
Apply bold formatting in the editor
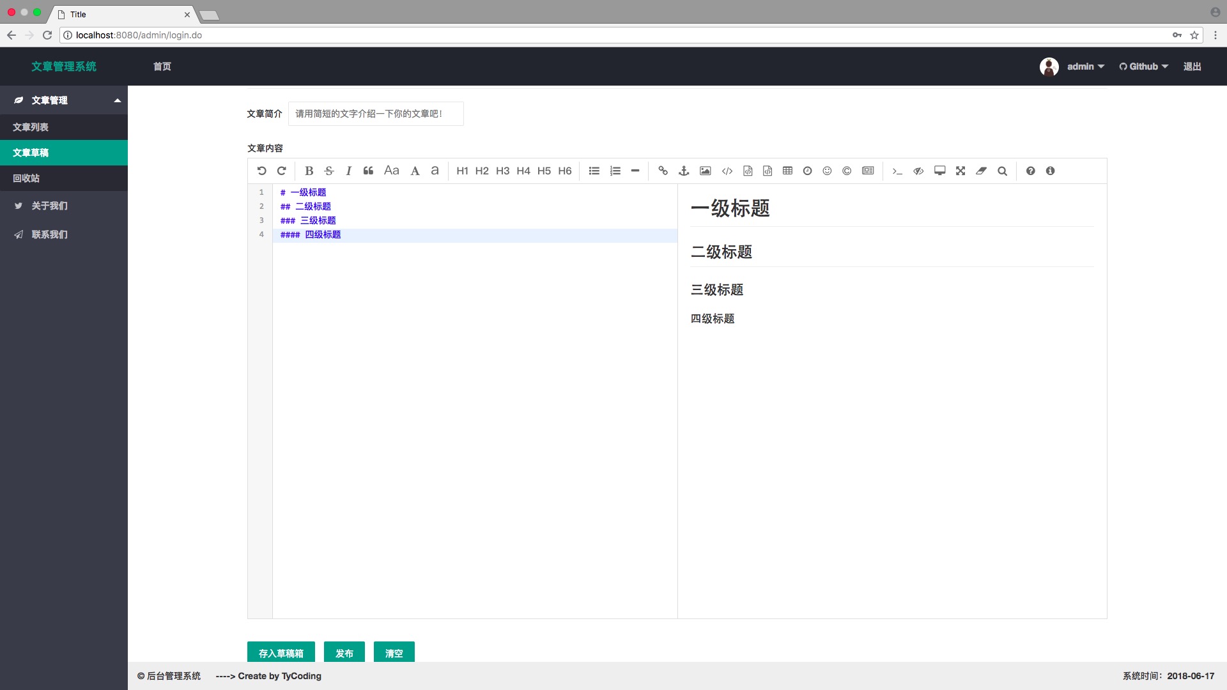coord(309,171)
